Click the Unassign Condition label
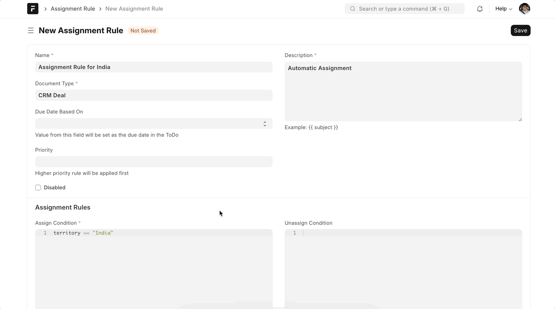The width and height of the screenshot is (555, 309). (309, 223)
